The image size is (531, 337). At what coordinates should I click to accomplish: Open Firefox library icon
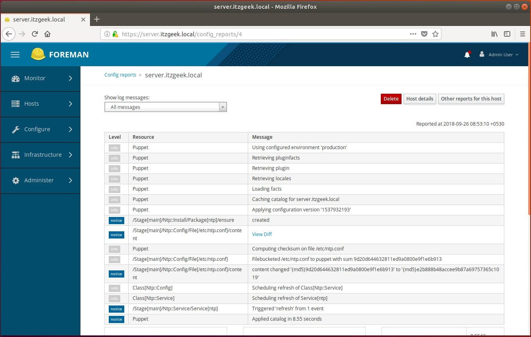pos(494,34)
